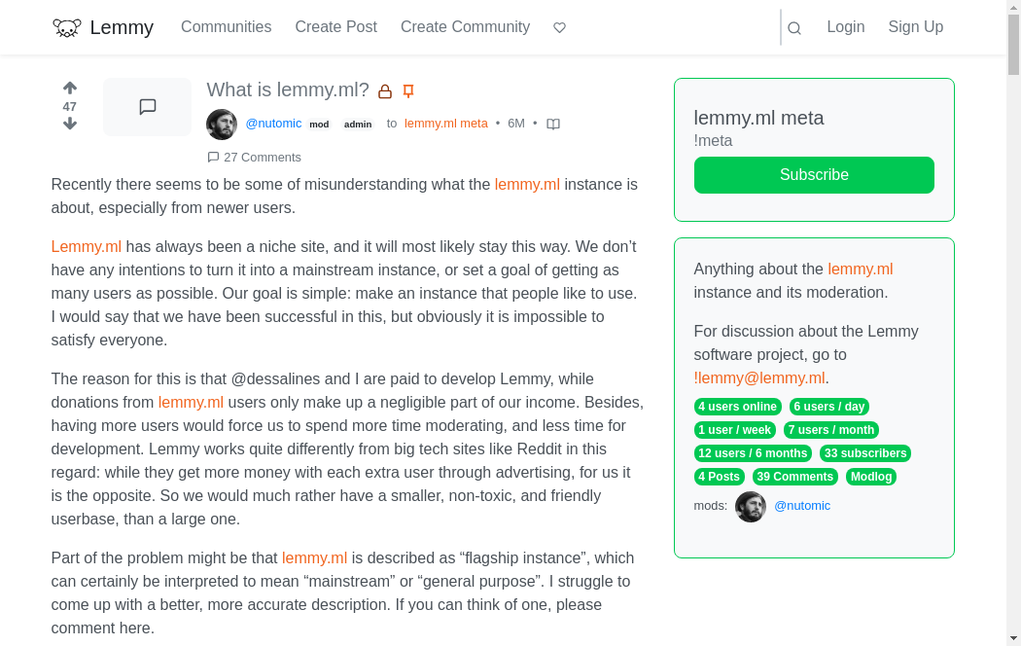Open the Modlog badge in sidebar
This screenshot has height=646, width=1021.
[871, 477]
